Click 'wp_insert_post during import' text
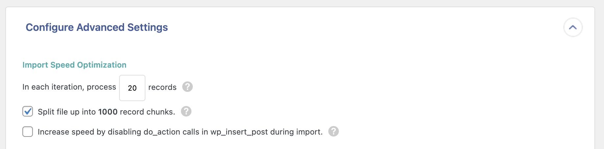604x149 pixels. tap(266, 132)
